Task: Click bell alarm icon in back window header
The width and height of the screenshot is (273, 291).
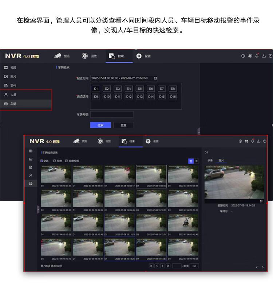Action: point(257,56)
